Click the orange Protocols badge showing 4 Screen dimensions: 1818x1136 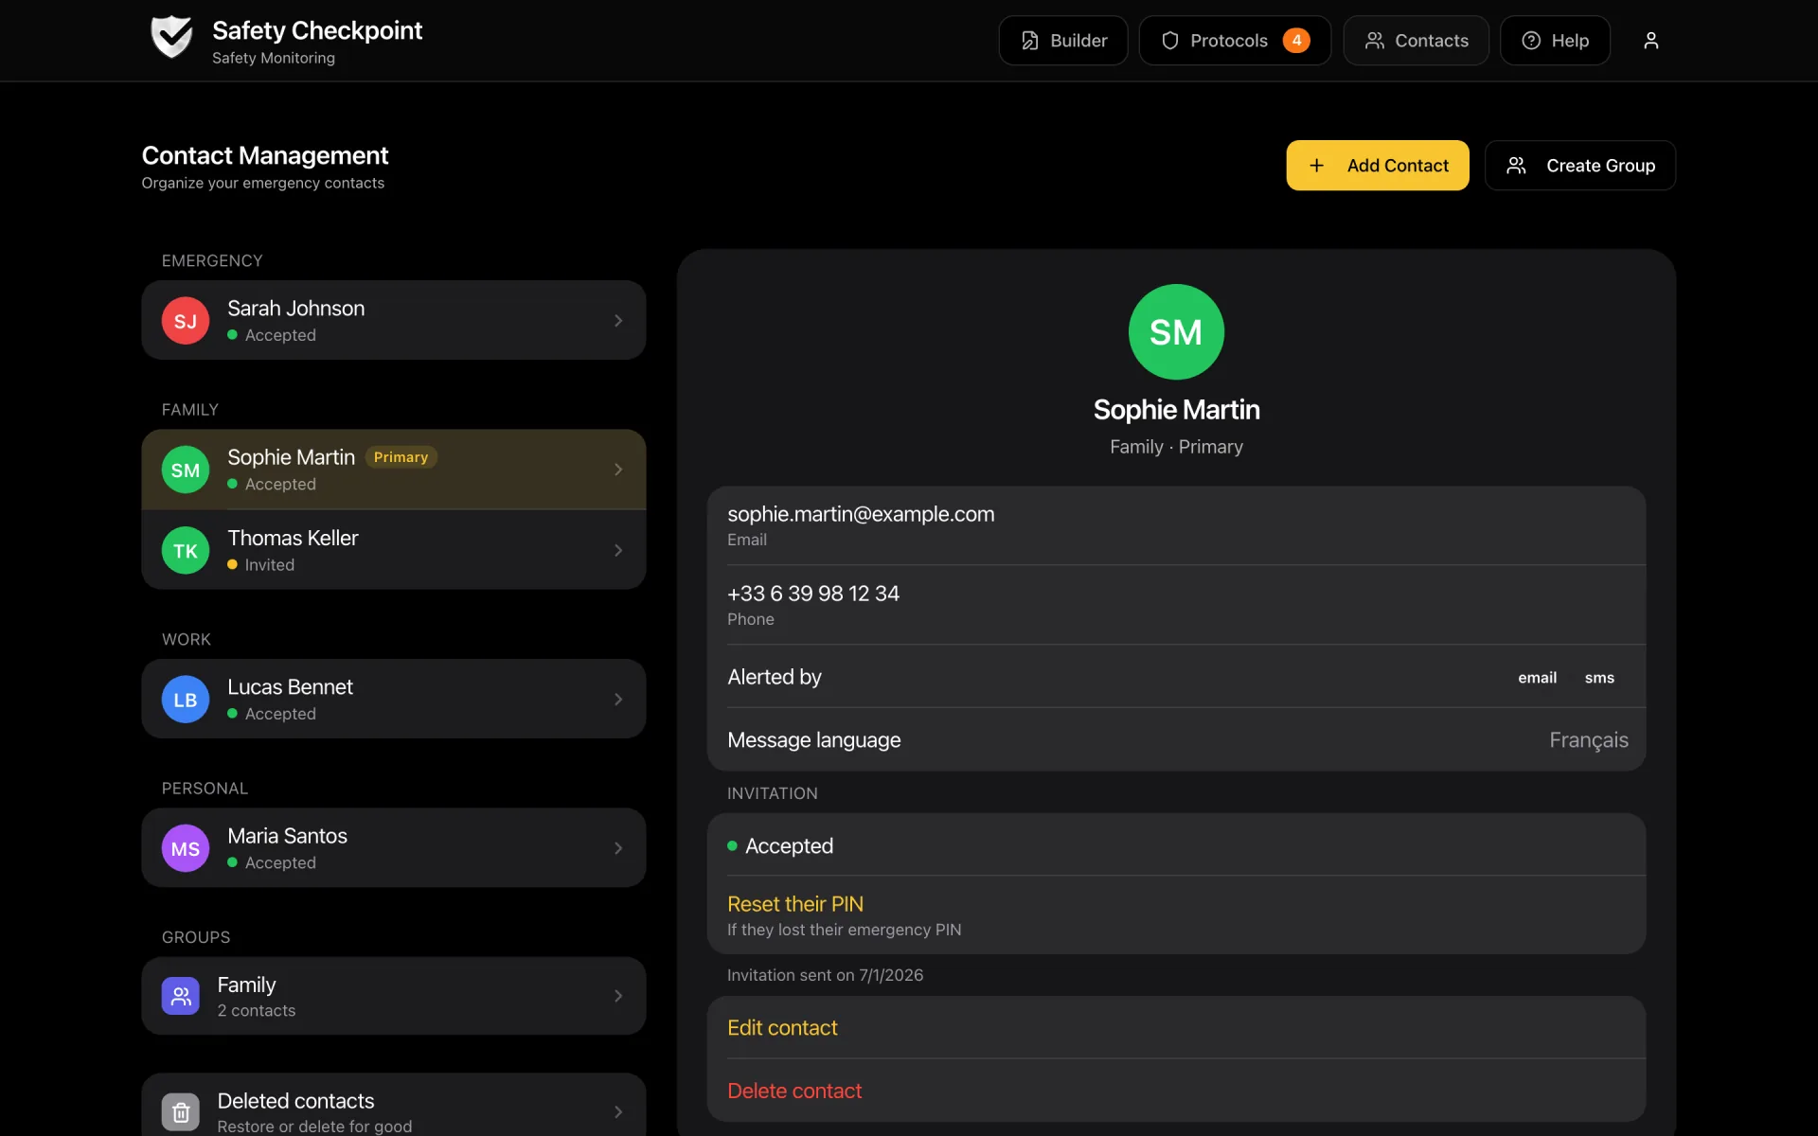[1296, 41]
